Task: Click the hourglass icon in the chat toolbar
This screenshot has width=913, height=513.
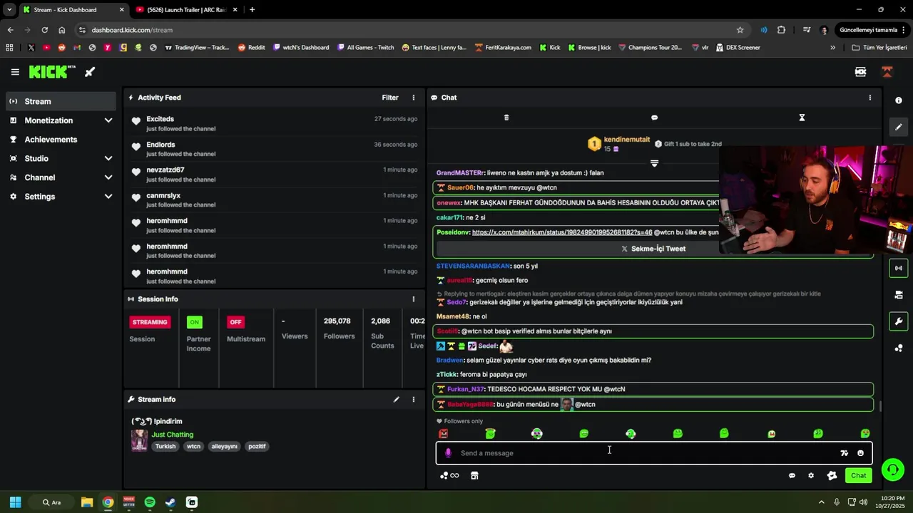Action: (802, 118)
